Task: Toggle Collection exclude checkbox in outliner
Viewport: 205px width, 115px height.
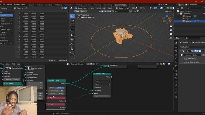Action: (204, 14)
